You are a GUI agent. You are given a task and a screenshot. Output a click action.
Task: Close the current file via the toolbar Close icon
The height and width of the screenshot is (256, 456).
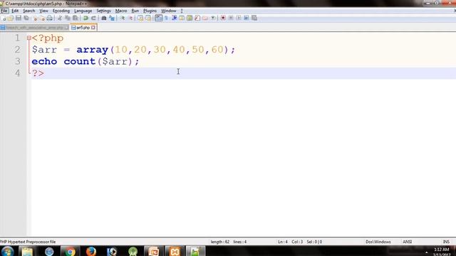coord(35,18)
